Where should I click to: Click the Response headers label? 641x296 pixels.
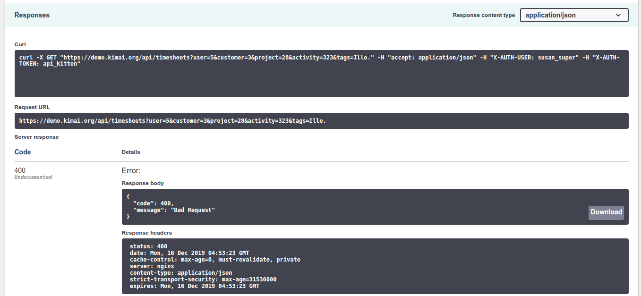(x=147, y=233)
